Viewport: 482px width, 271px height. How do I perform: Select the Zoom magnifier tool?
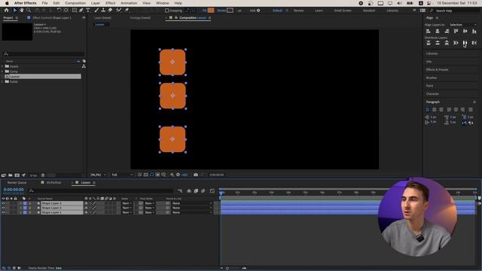29,11
